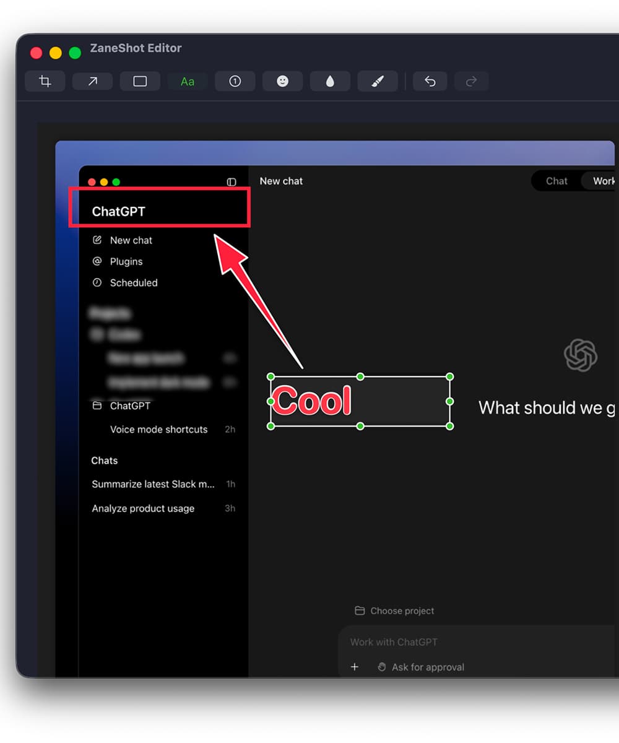Viewport: 619px width, 743px height.
Task: Select the emoji sticker tool
Action: pos(282,81)
